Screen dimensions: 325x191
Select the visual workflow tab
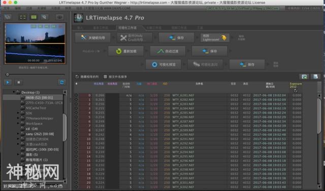click(127, 28)
